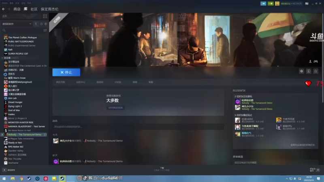Open the 库 (Library) tab
The image size is (324, 182).
pos(26,9)
